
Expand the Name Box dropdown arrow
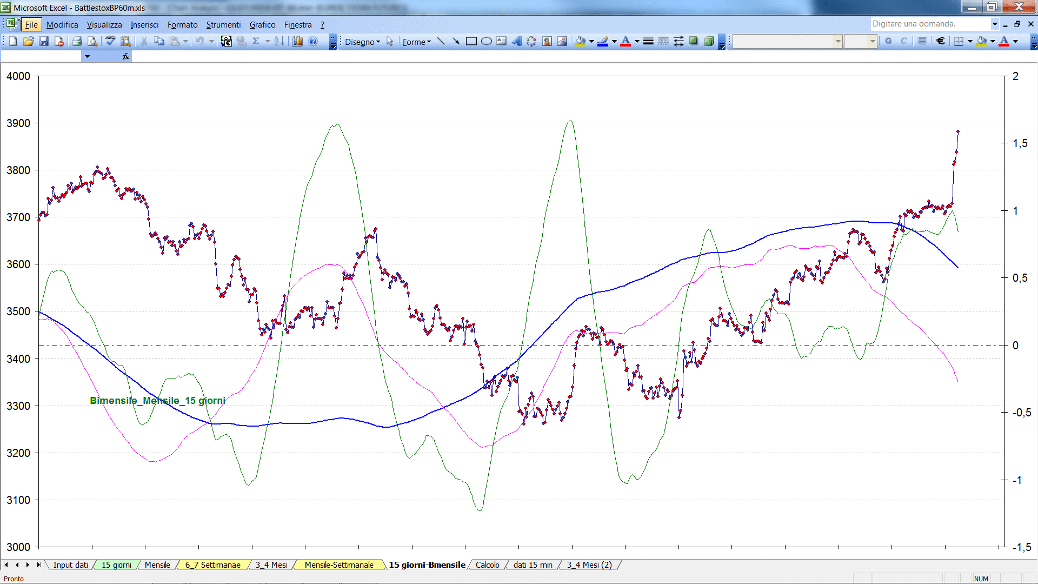87,56
